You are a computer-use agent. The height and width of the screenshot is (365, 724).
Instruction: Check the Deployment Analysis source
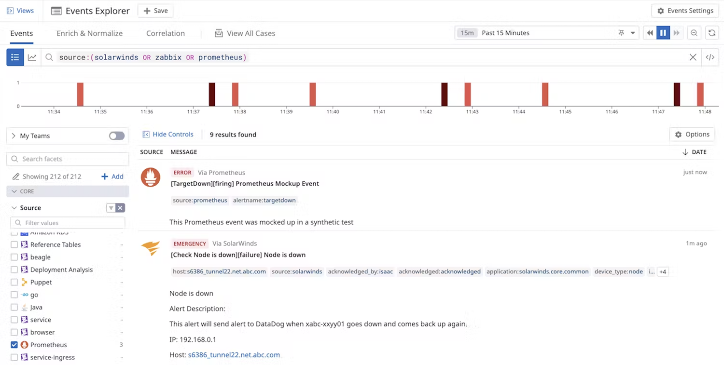tap(14, 270)
